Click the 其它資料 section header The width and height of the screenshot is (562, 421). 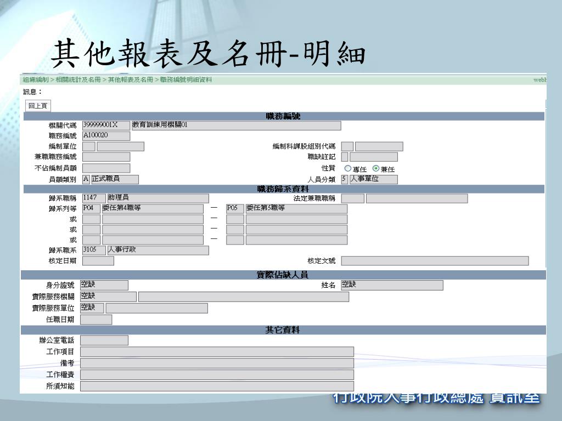coord(283,330)
